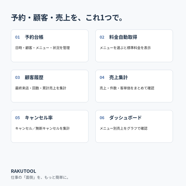Click description 売上・件数・客単価をまとめて確認

[127, 88]
